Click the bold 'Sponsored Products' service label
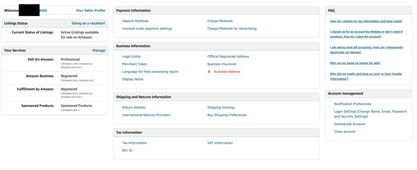The width and height of the screenshot is (417, 170). pos(37,105)
